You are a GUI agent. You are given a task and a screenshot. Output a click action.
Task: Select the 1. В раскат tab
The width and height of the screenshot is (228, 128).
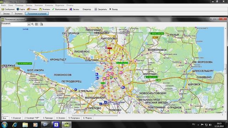point(16,118)
